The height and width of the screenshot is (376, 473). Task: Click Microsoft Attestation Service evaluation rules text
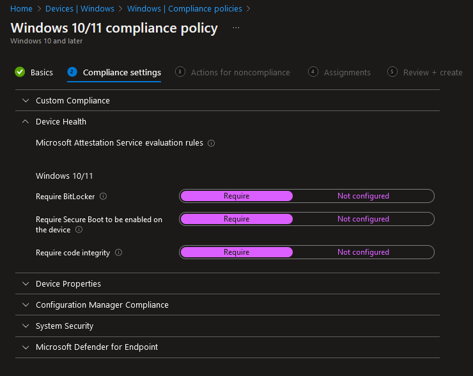pyautogui.click(x=120, y=143)
